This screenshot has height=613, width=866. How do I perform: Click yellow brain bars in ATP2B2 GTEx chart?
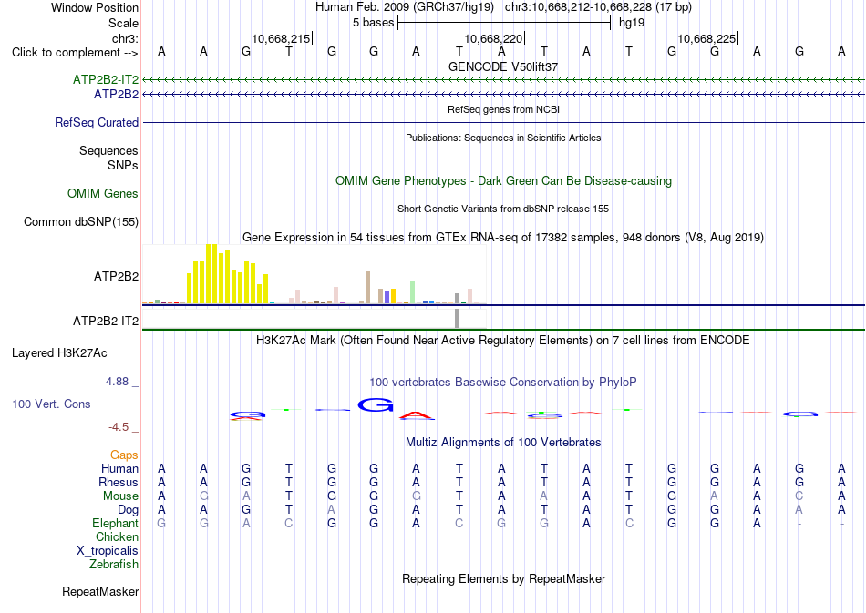point(228,273)
